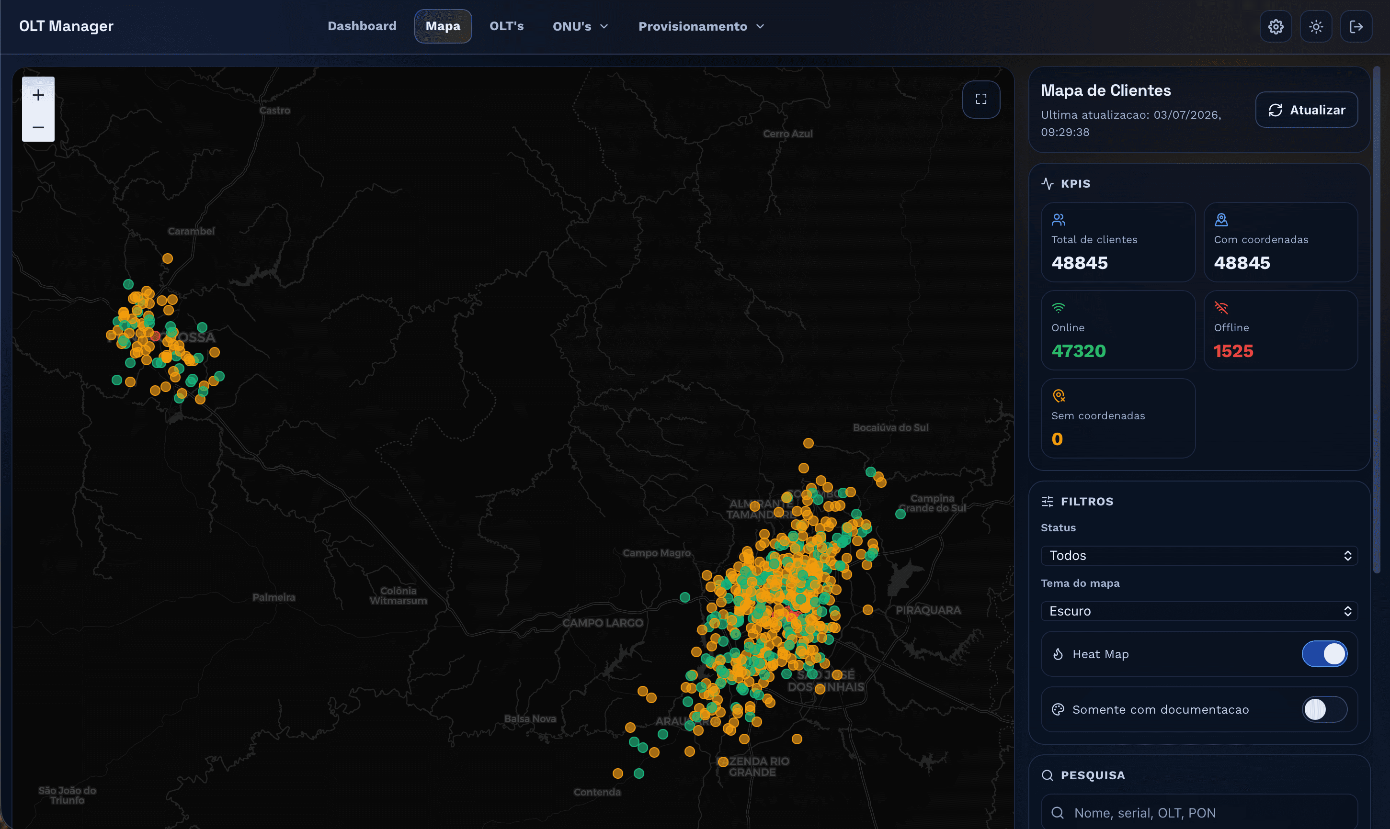Click the flame icon beside Heat Map
Viewport: 1390px width, 829px height.
(1058, 654)
